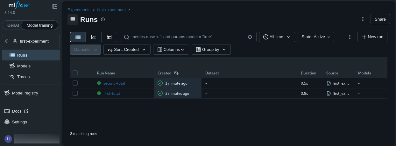The height and width of the screenshot is (146, 396).
Task: Open the Group by dropdown
Action: click(211, 50)
